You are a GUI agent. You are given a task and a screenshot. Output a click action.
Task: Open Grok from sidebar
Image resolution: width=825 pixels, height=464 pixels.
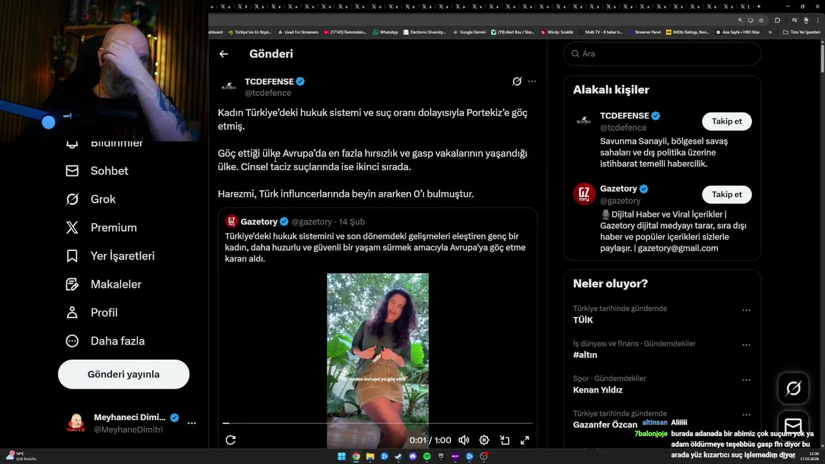(90, 199)
